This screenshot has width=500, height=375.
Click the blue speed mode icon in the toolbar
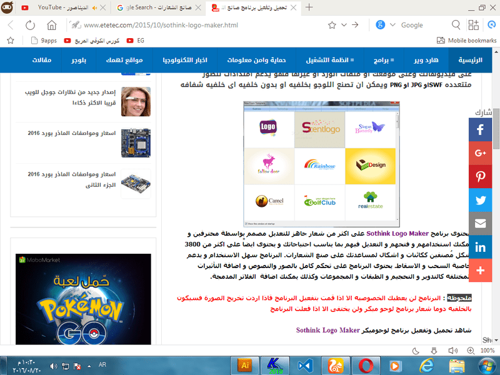(x=492, y=25)
